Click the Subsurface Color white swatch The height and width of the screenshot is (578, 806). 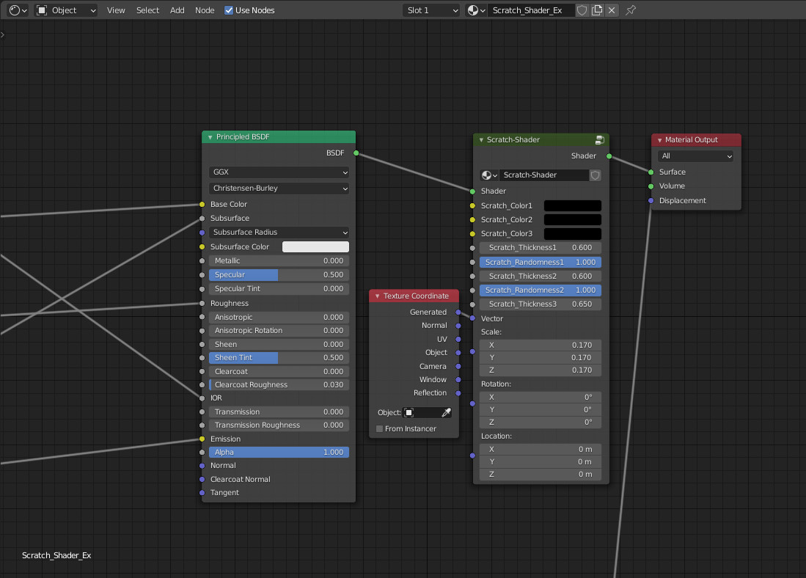click(315, 247)
